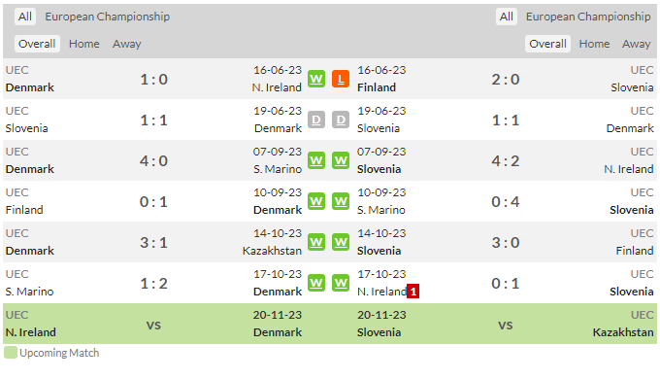
Task: Select the right All filter
Action: tap(507, 17)
